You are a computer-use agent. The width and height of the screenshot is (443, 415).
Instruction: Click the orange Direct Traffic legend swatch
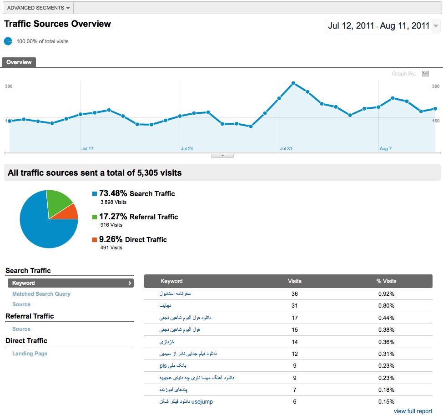[x=95, y=240]
